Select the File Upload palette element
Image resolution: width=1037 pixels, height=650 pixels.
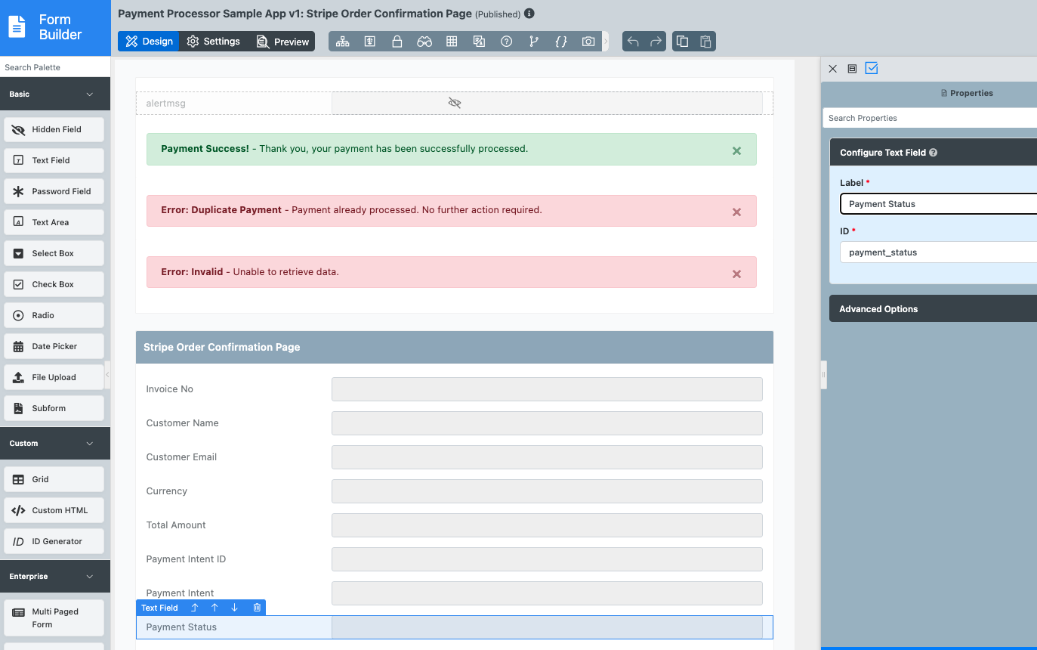point(54,377)
